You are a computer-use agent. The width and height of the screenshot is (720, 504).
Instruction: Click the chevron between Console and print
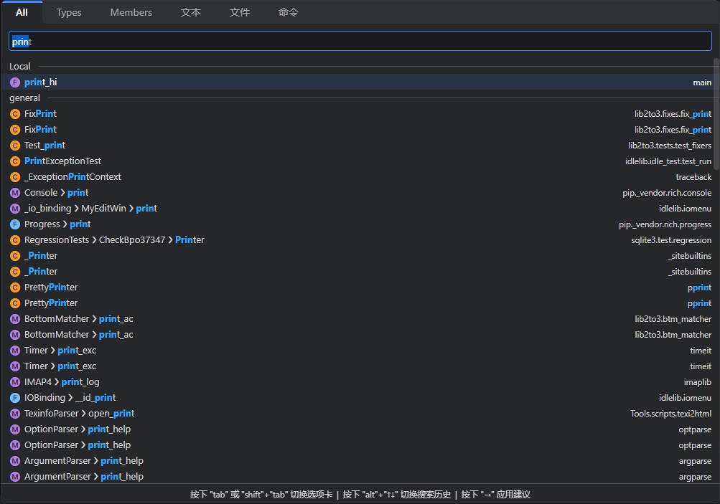point(62,192)
